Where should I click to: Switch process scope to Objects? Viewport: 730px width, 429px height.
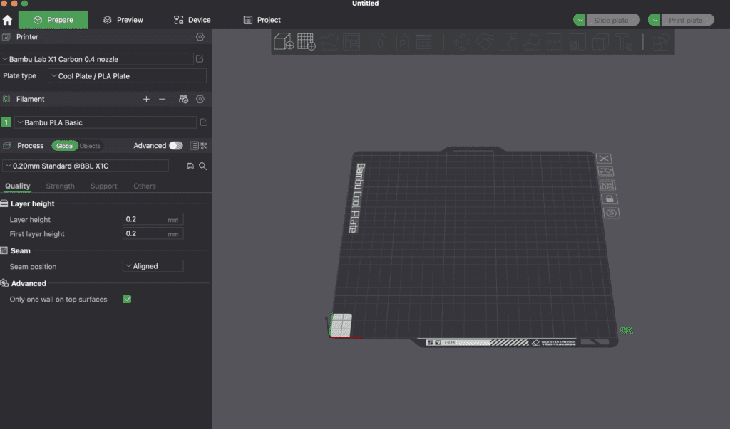point(90,145)
